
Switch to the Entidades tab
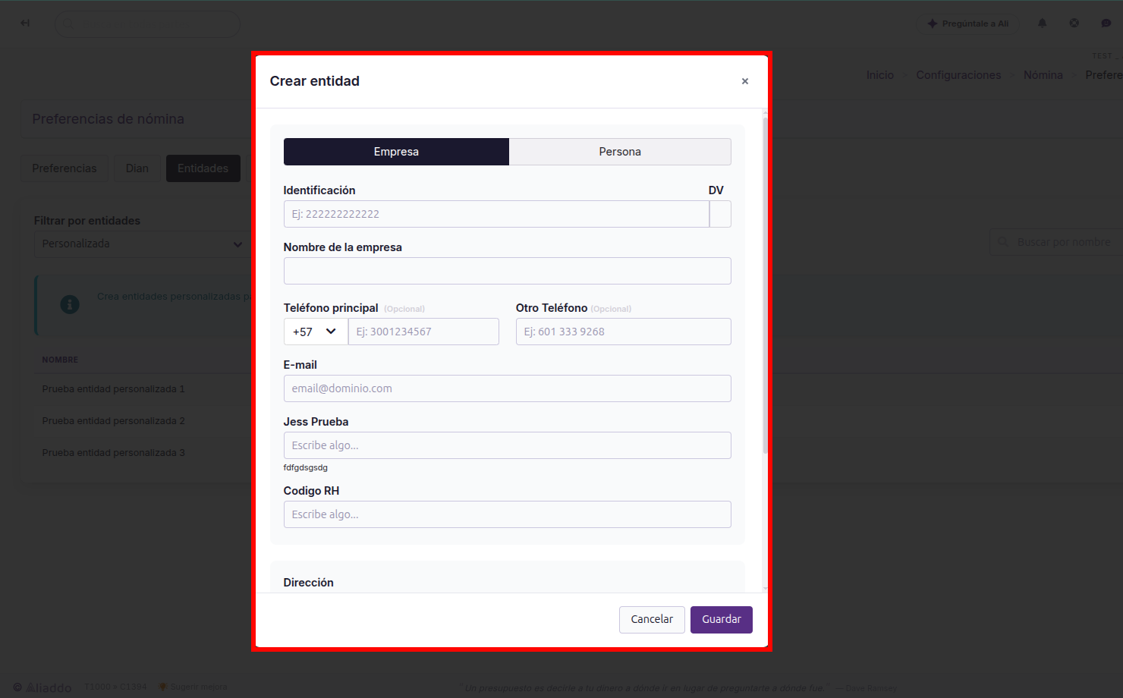coord(203,168)
